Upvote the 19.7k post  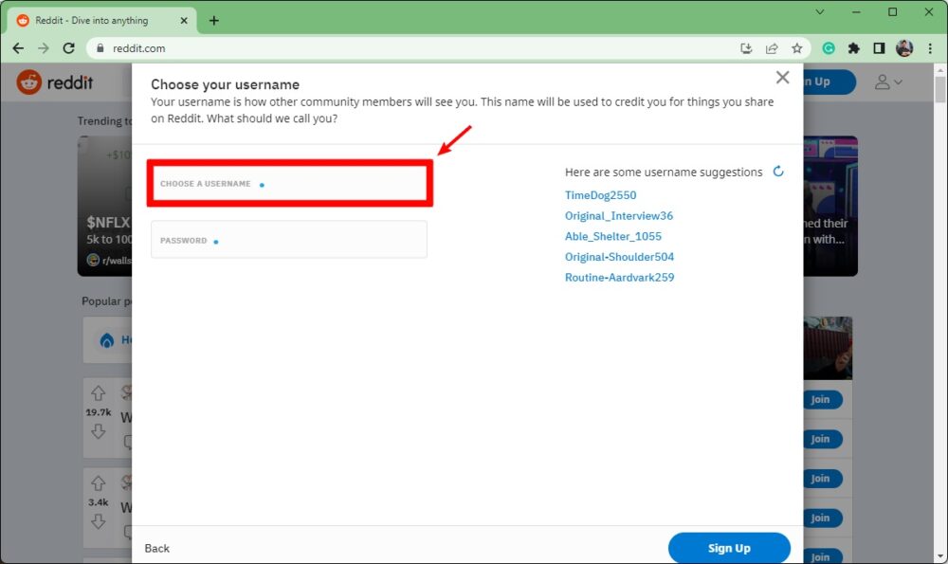pyautogui.click(x=98, y=391)
